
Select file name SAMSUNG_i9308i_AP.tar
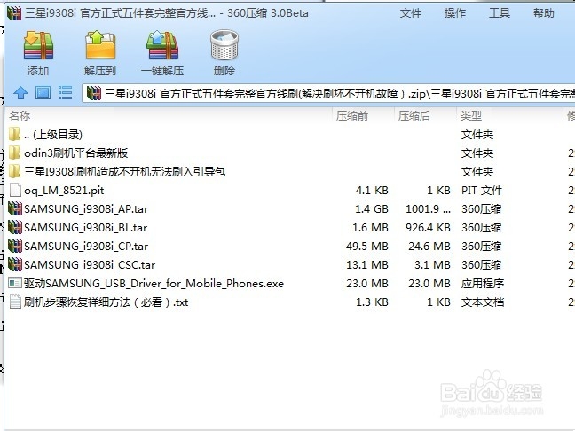point(86,209)
